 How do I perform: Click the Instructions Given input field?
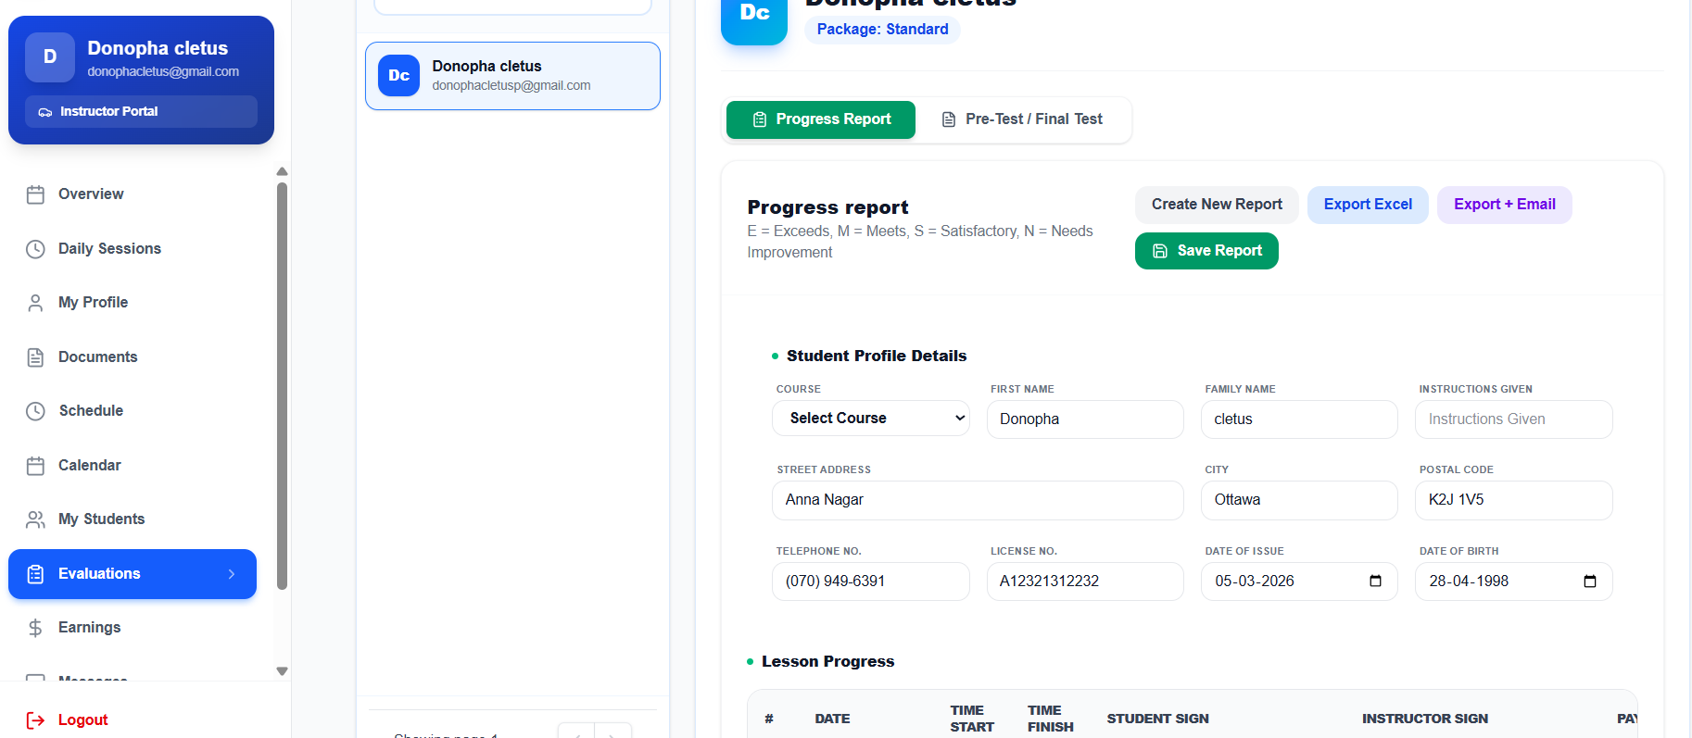click(1513, 419)
